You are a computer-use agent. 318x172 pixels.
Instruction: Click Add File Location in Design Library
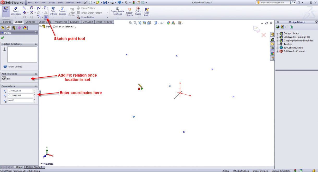[x=282, y=27]
